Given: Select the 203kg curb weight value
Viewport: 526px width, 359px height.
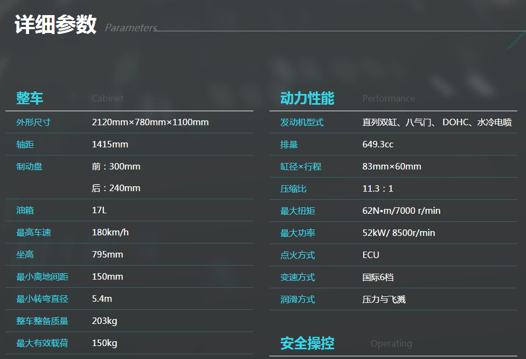Looking at the screenshot, I should coord(105,321).
